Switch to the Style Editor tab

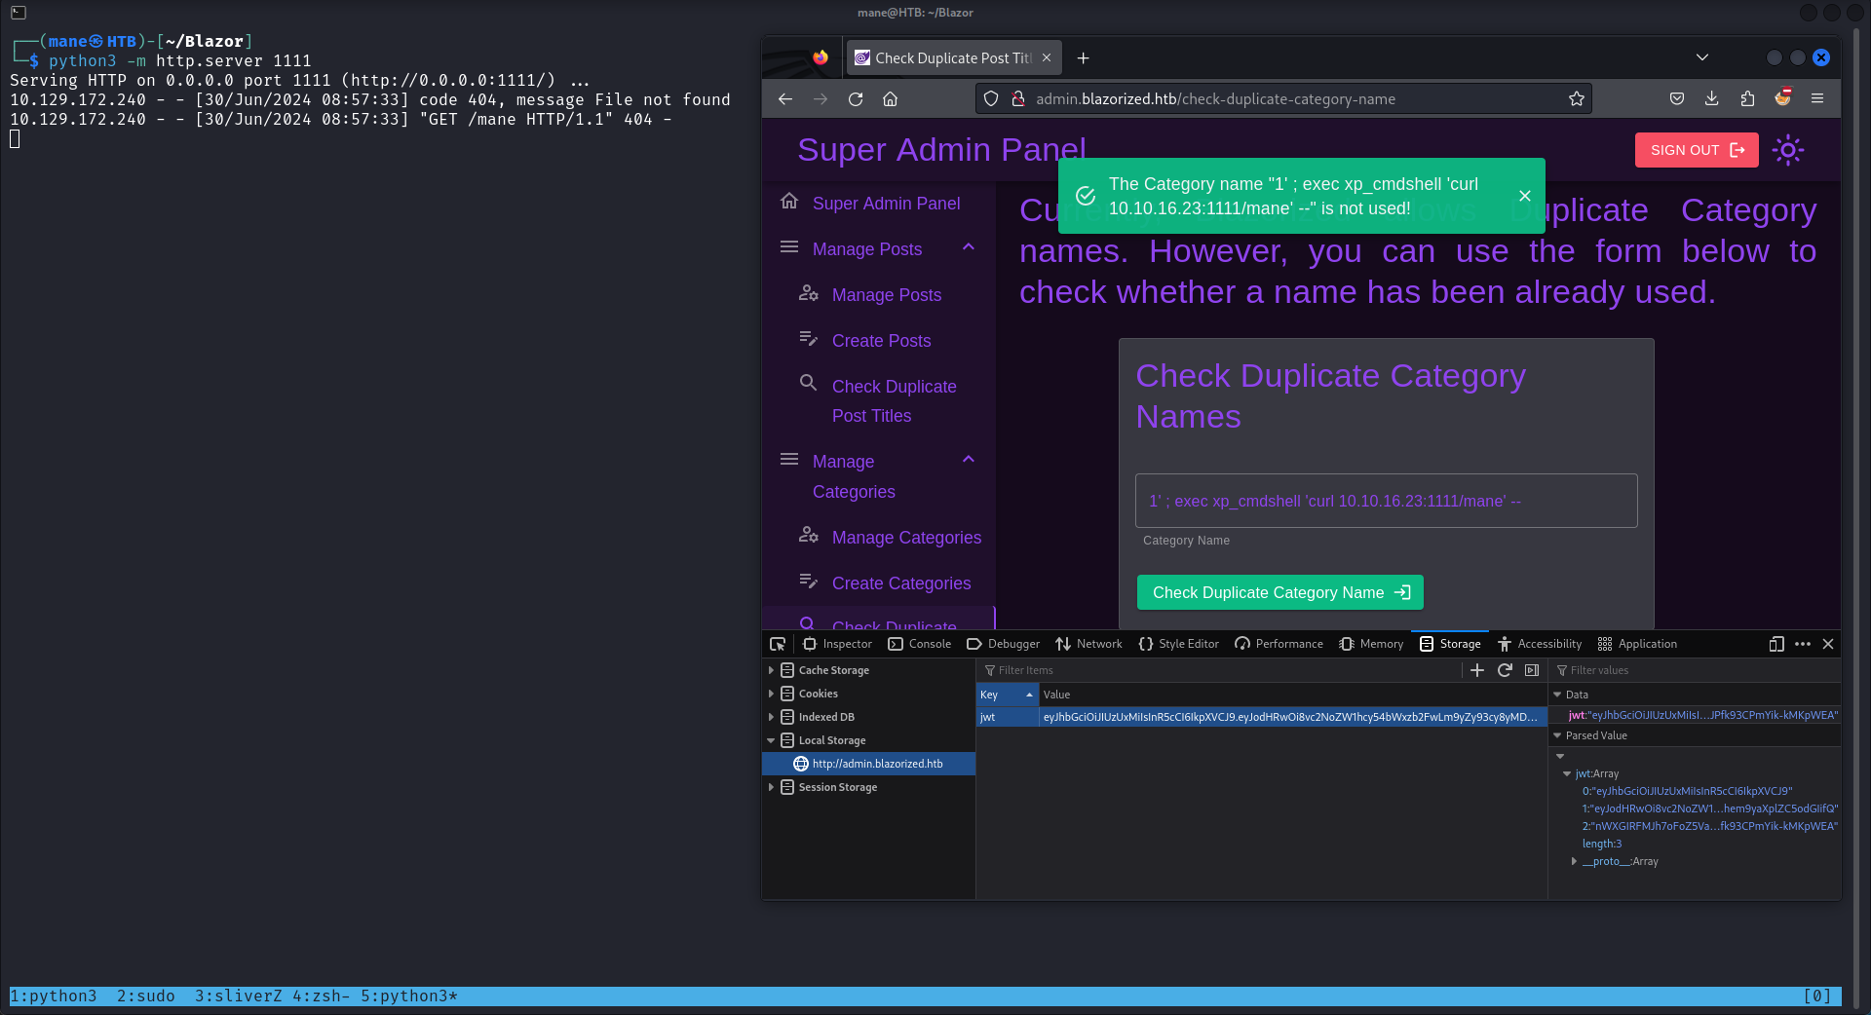tap(1178, 644)
